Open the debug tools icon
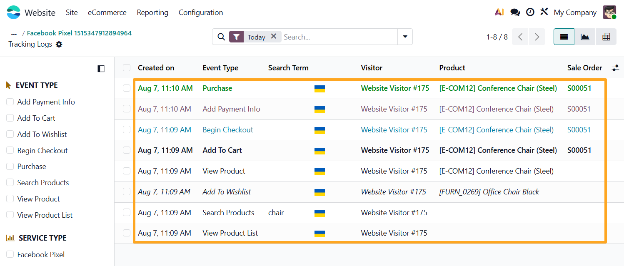Image resolution: width=624 pixels, height=266 pixels. [544, 12]
